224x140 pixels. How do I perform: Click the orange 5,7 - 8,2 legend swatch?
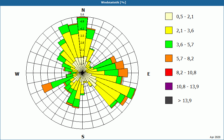pyautogui.click(x=169, y=58)
